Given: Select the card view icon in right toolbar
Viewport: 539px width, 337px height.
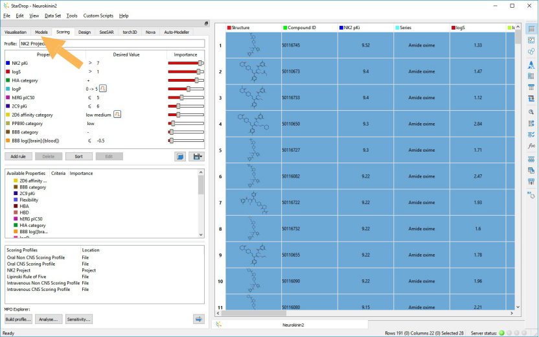Looking at the screenshot, I should [x=531, y=40].
